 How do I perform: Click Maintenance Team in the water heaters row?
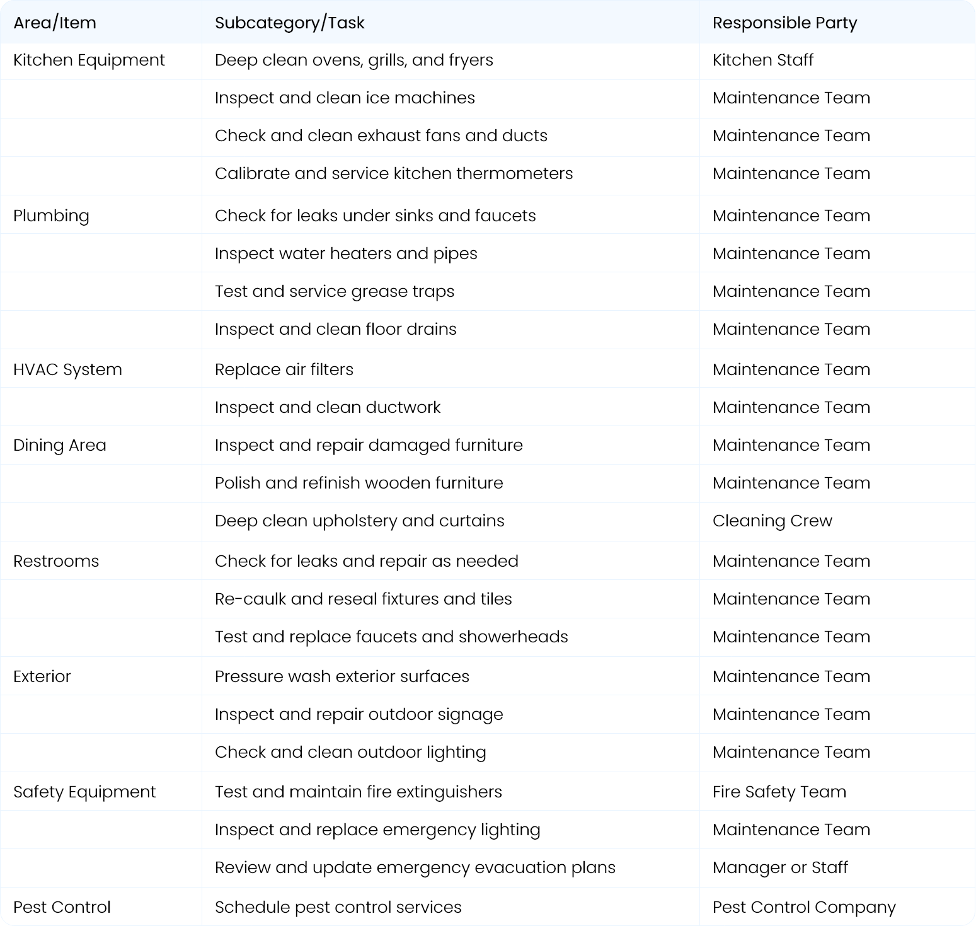[x=791, y=253]
